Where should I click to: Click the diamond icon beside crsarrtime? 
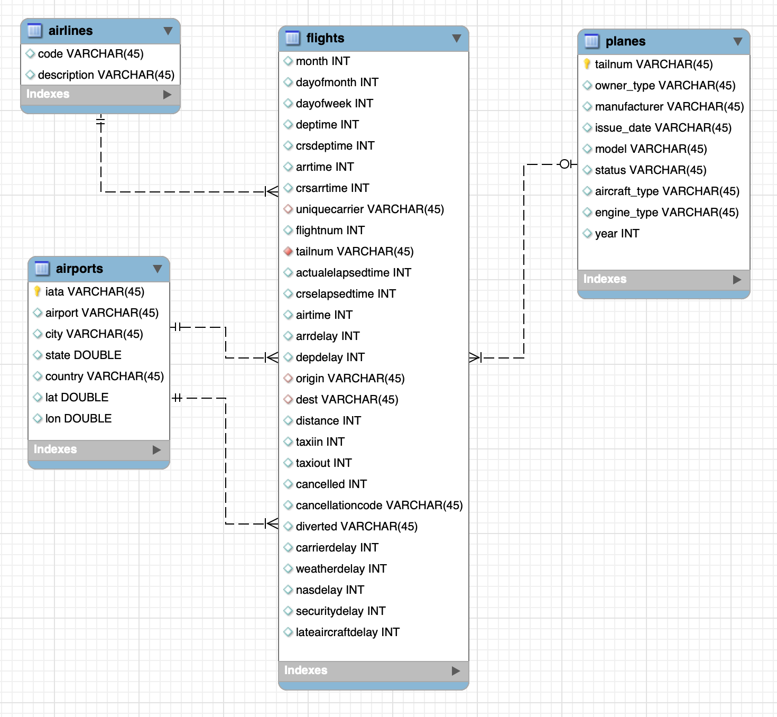coord(288,188)
